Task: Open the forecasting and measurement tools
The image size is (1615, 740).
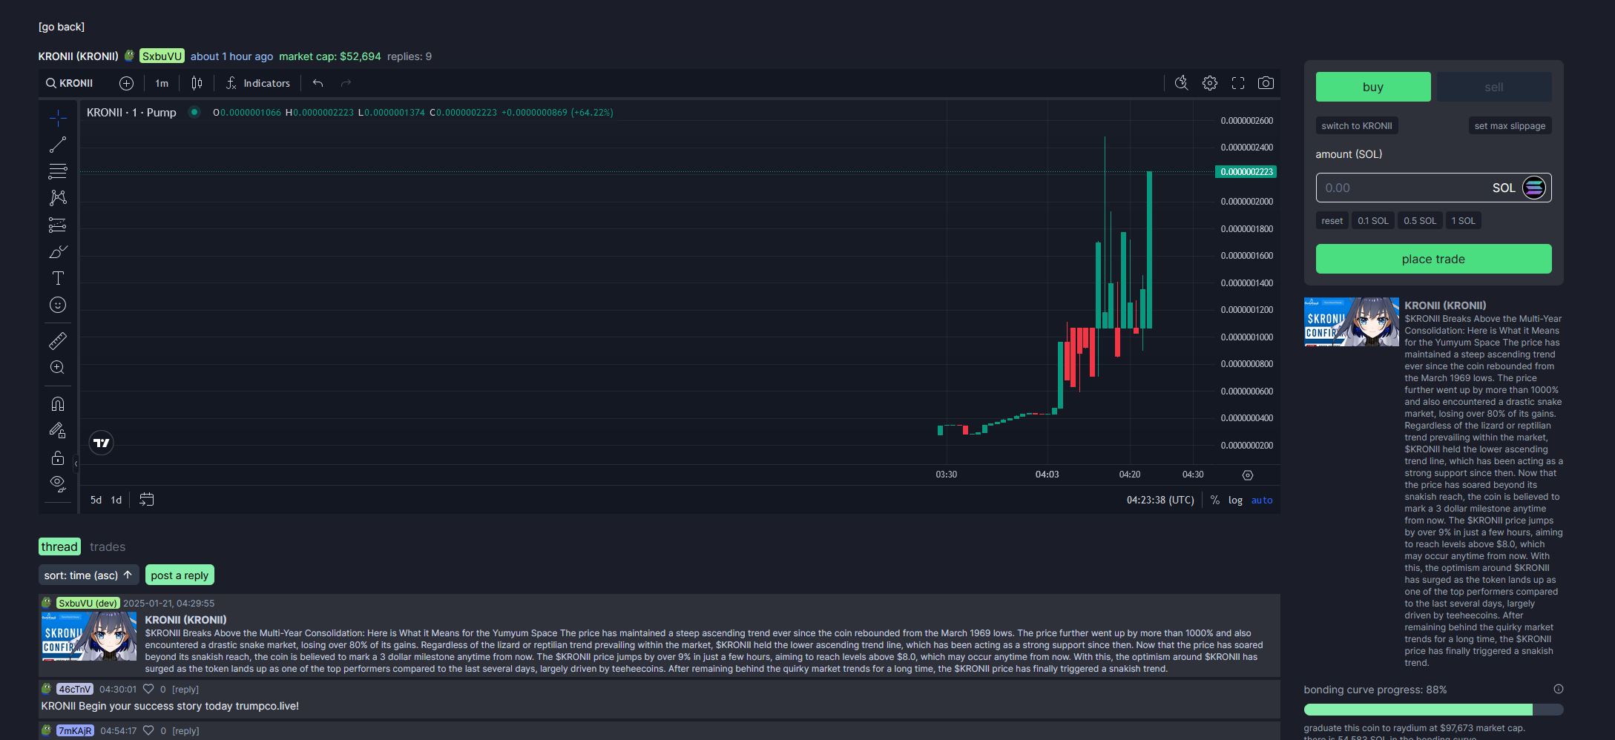Action: [58, 225]
